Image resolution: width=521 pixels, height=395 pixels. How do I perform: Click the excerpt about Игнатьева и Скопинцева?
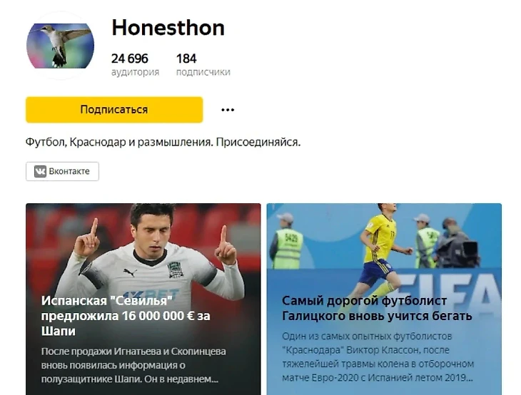[133, 365]
